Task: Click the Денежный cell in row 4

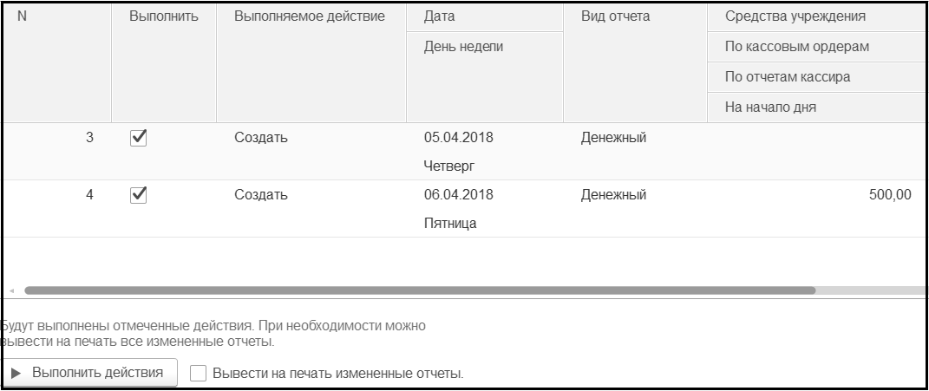Action: [x=613, y=195]
